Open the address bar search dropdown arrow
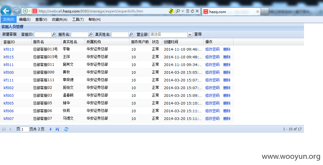323x165 pixels. point(183,11)
